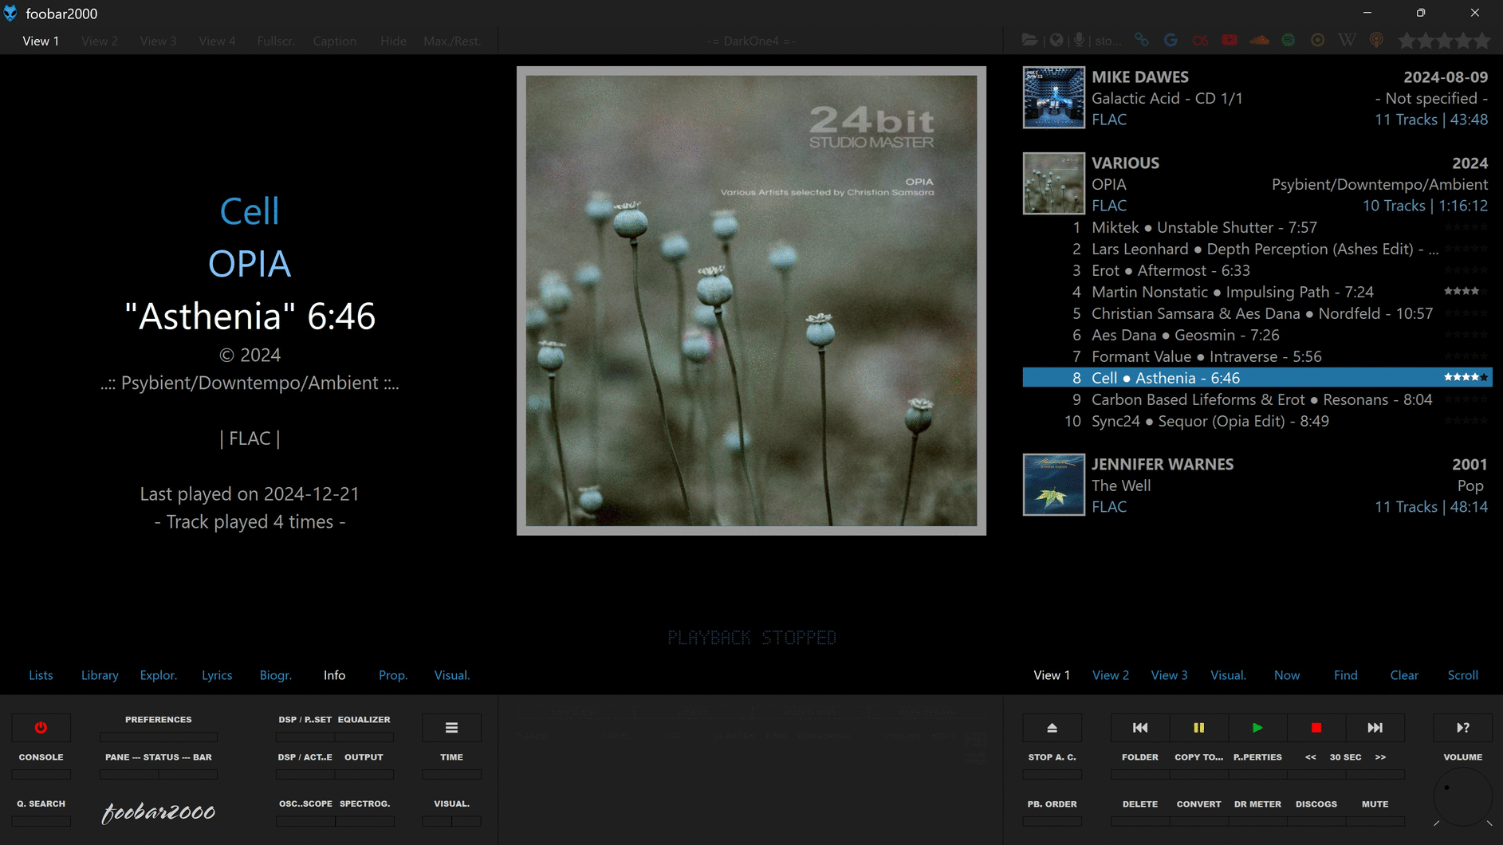Click the yellow disc icon
This screenshot has width=1503, height=845.
[x=1317, y=40]
